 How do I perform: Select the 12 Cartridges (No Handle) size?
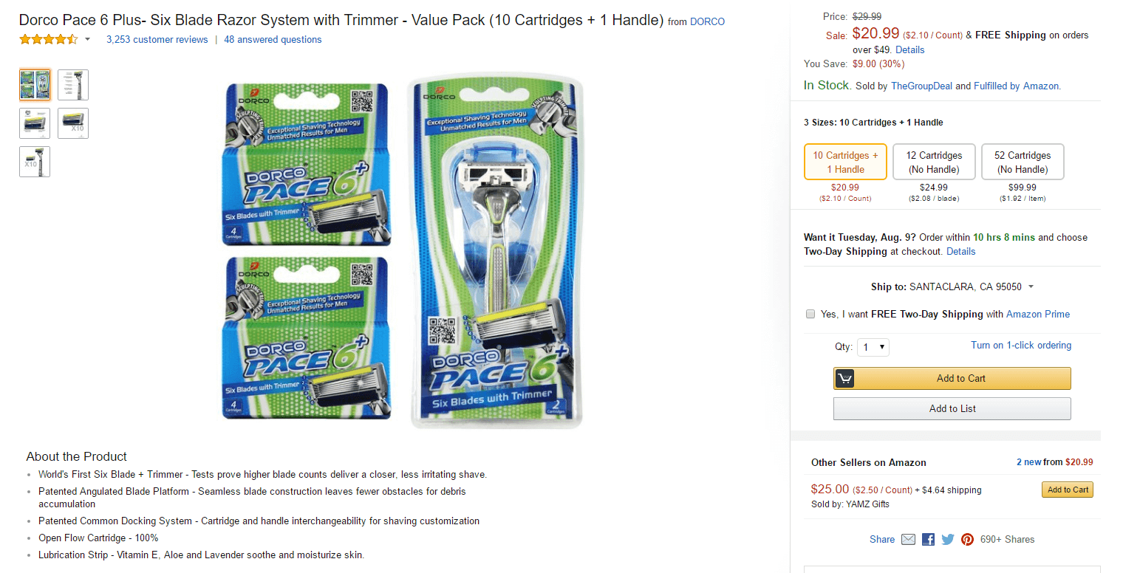pyautogui.click(x=934, y=162)
